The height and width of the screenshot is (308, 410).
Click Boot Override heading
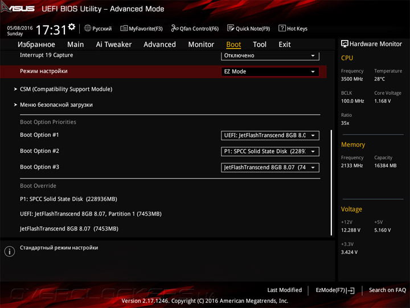click(38, 186)
